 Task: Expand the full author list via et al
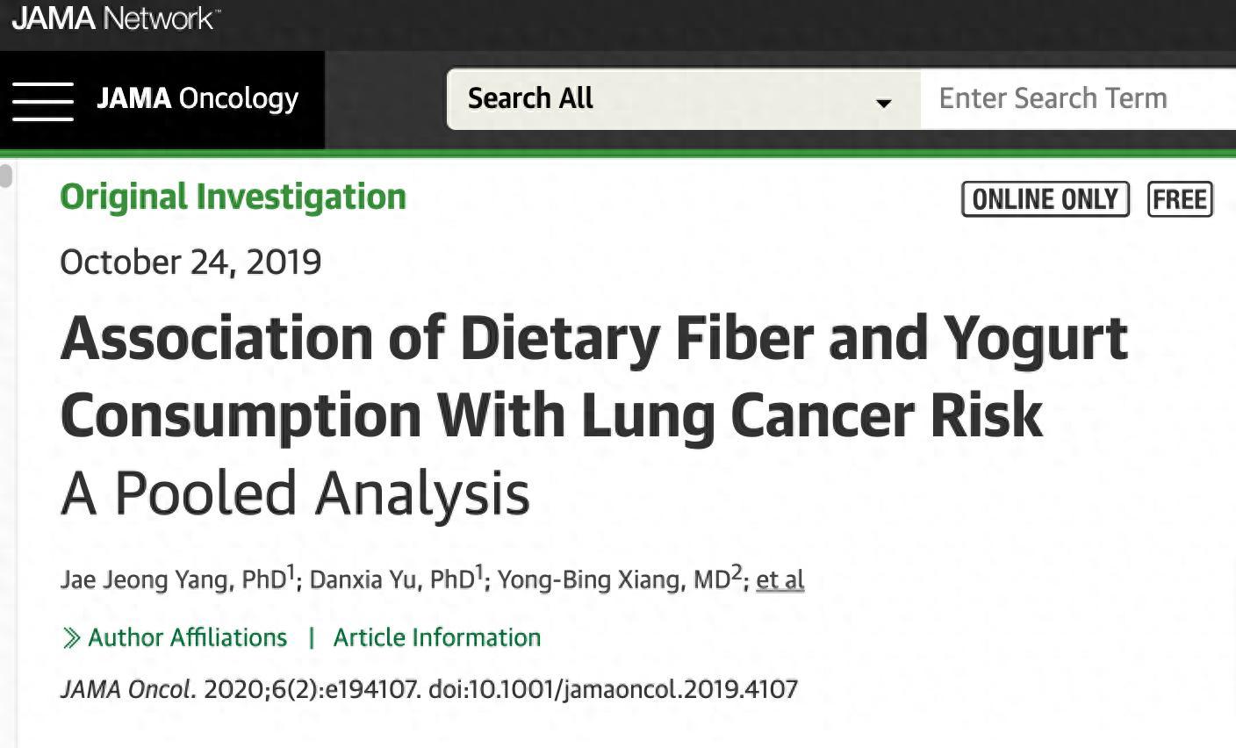click(x=780, y=579)
